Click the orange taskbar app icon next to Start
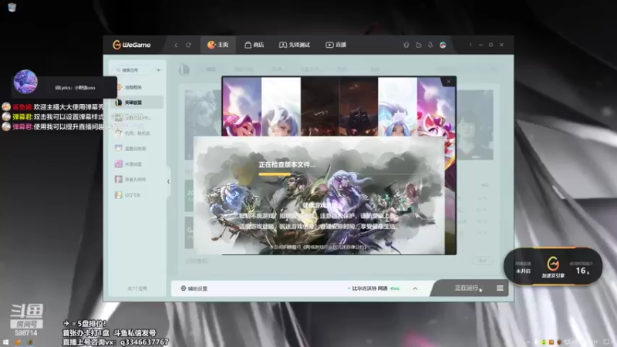Screen dimensions: 617x347 (18, 342)
